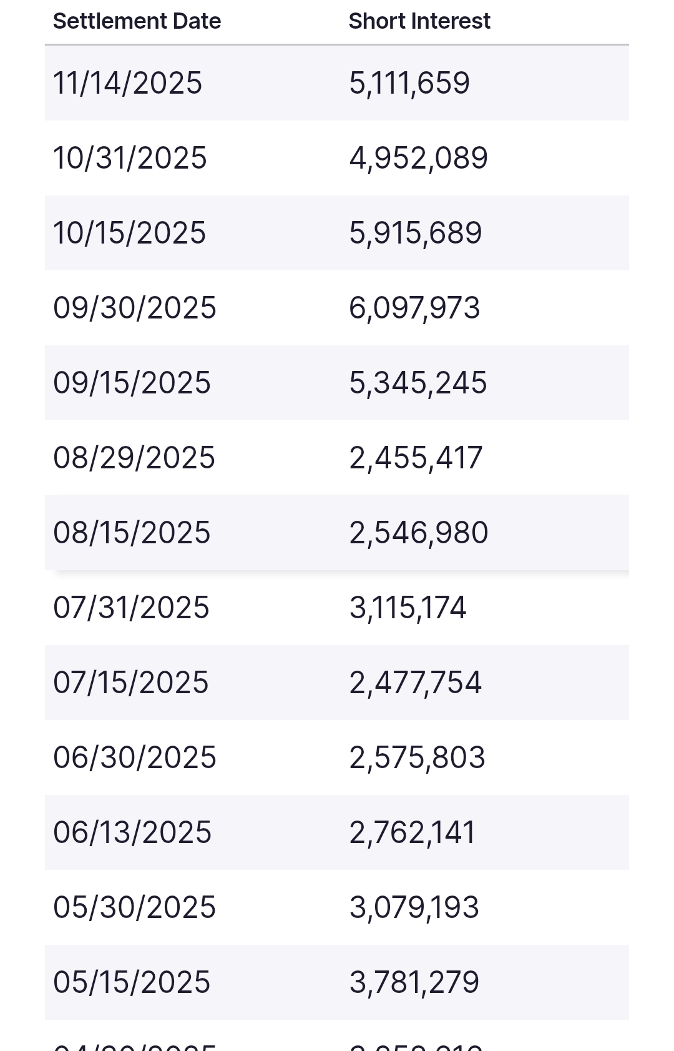Click the 05/30/2025 date cell
The width and height of the screenshot is (674, 1051).
click(x=134, y=907)
